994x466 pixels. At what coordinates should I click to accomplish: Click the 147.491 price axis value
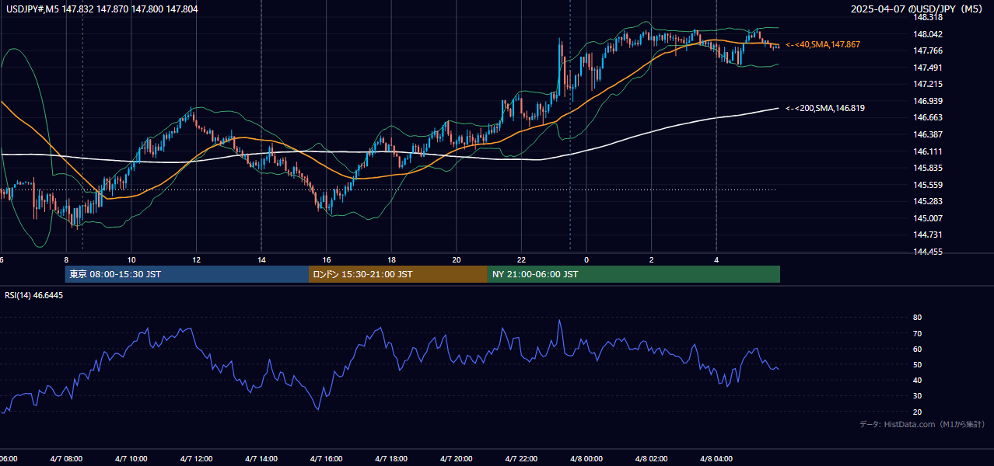tap(928, 68)
